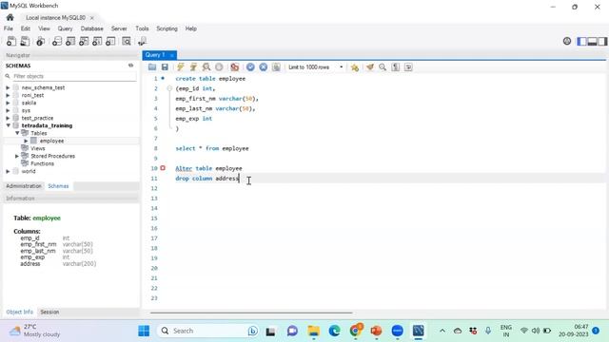Open the Scripting menu
609x342 pixels.
pyautogui.click(x=167, y=28)
